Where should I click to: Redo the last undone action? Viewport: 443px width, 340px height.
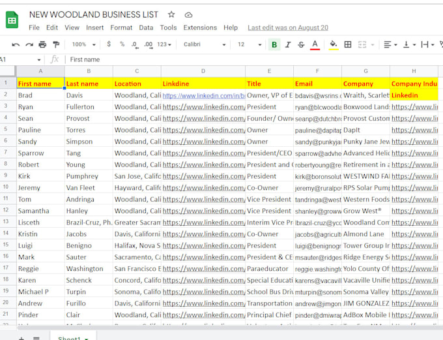pos(29,44)
